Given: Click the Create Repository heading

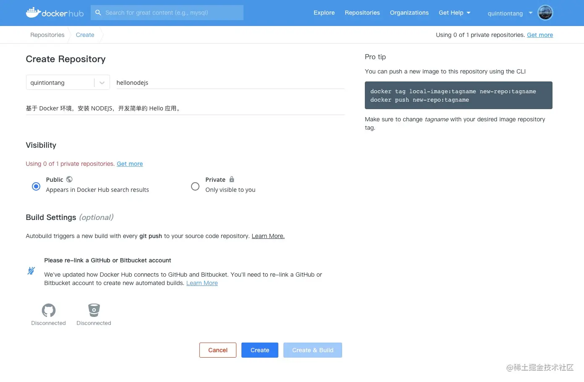Looking at the screenshot, I should coord(66,59).
